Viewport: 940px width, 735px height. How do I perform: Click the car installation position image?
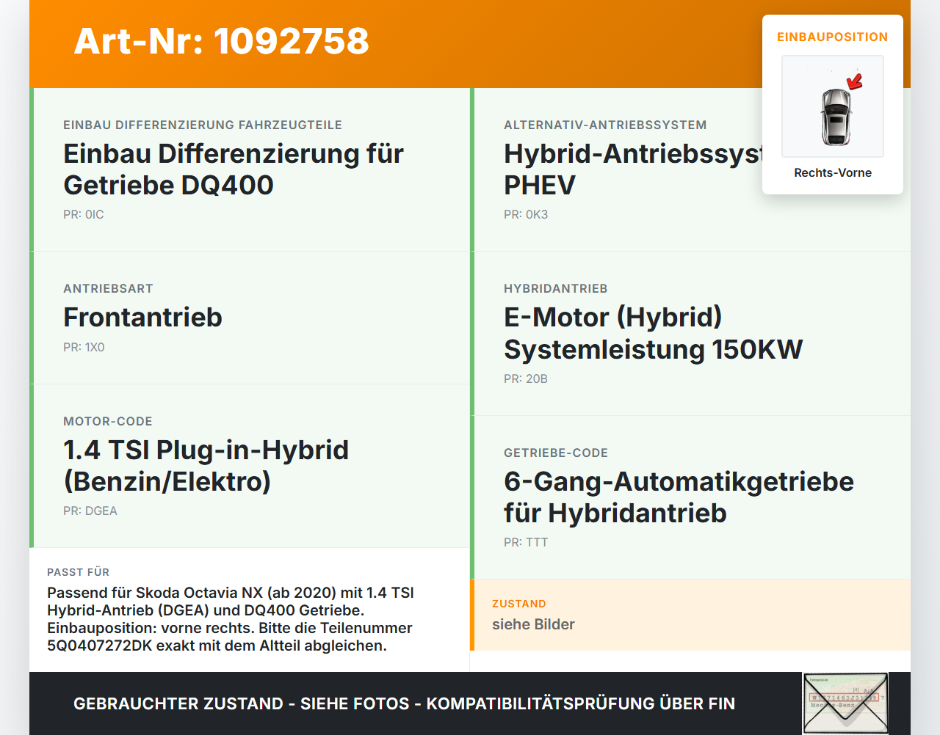(833, 106)
